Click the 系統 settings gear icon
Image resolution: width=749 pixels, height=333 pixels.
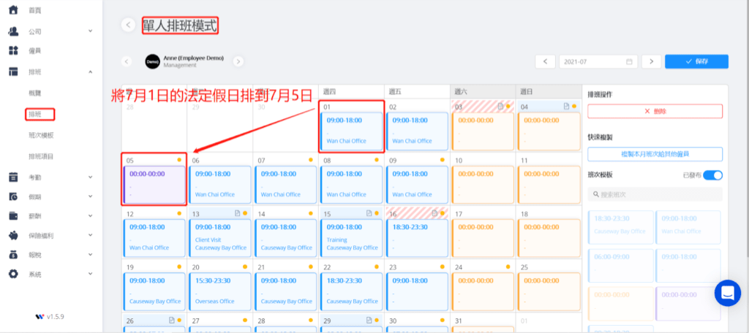click(13, 275)
